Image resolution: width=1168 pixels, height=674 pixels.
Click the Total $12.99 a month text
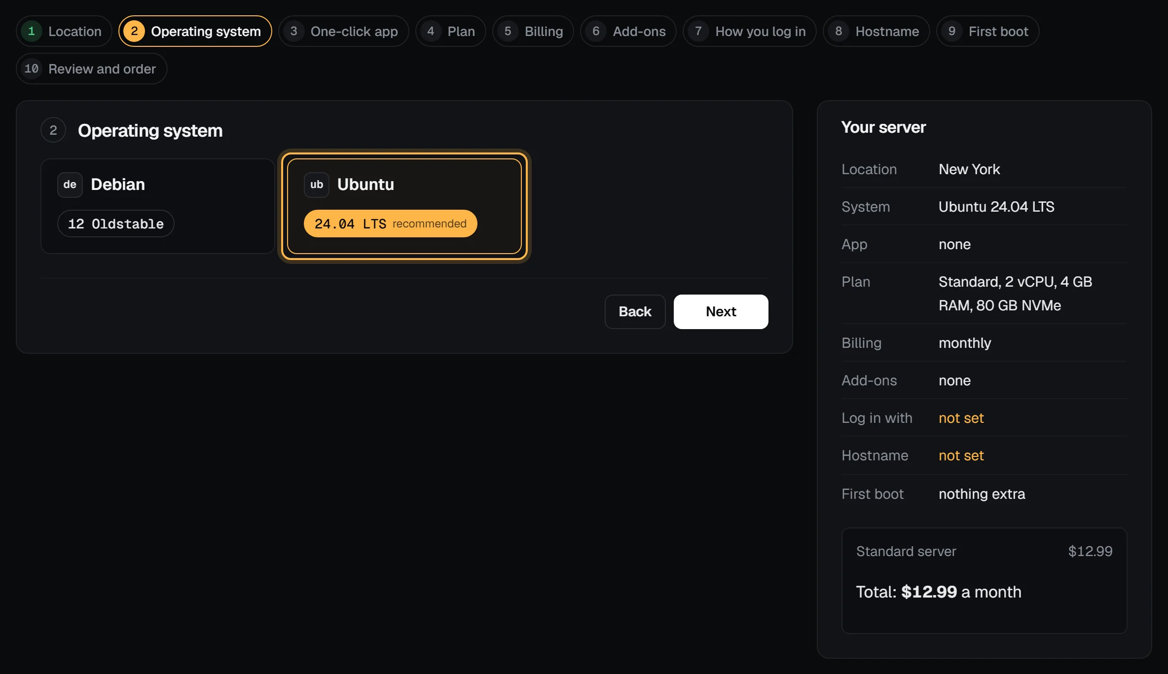click(x=939, y=592)
